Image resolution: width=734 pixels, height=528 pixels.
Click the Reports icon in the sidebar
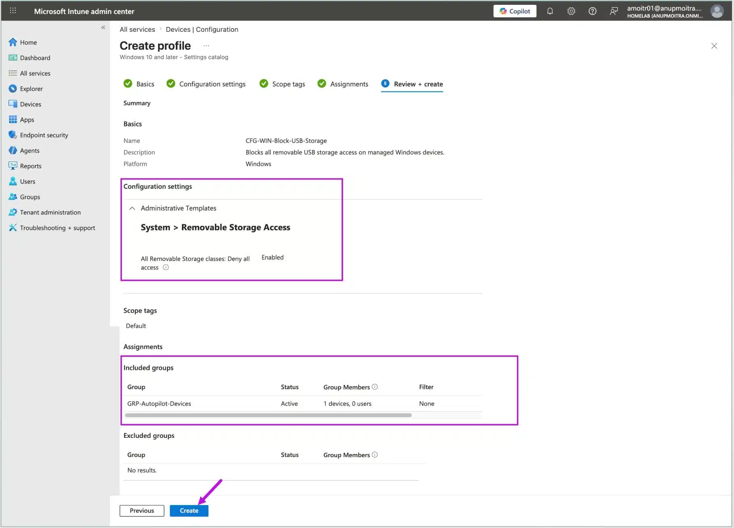13,166
